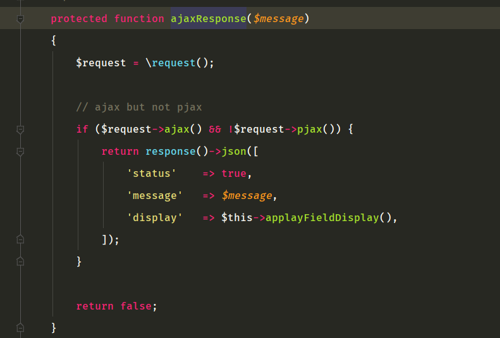Click fold end marker beside ]);

pos(20,239)
